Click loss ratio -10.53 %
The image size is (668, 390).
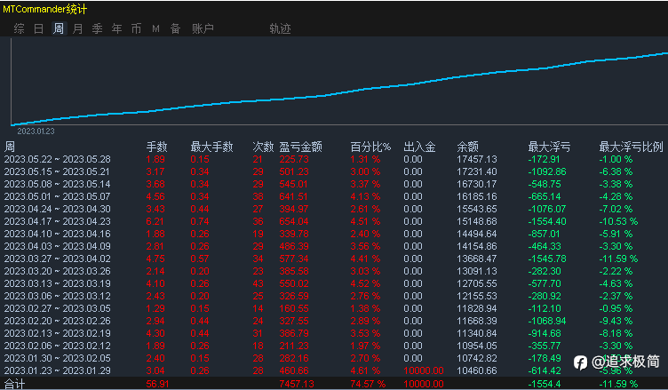click(x=618, y=221)
